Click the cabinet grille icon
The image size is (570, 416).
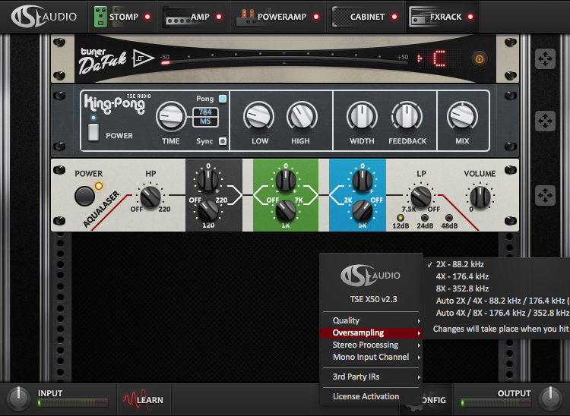pos(340,17)
